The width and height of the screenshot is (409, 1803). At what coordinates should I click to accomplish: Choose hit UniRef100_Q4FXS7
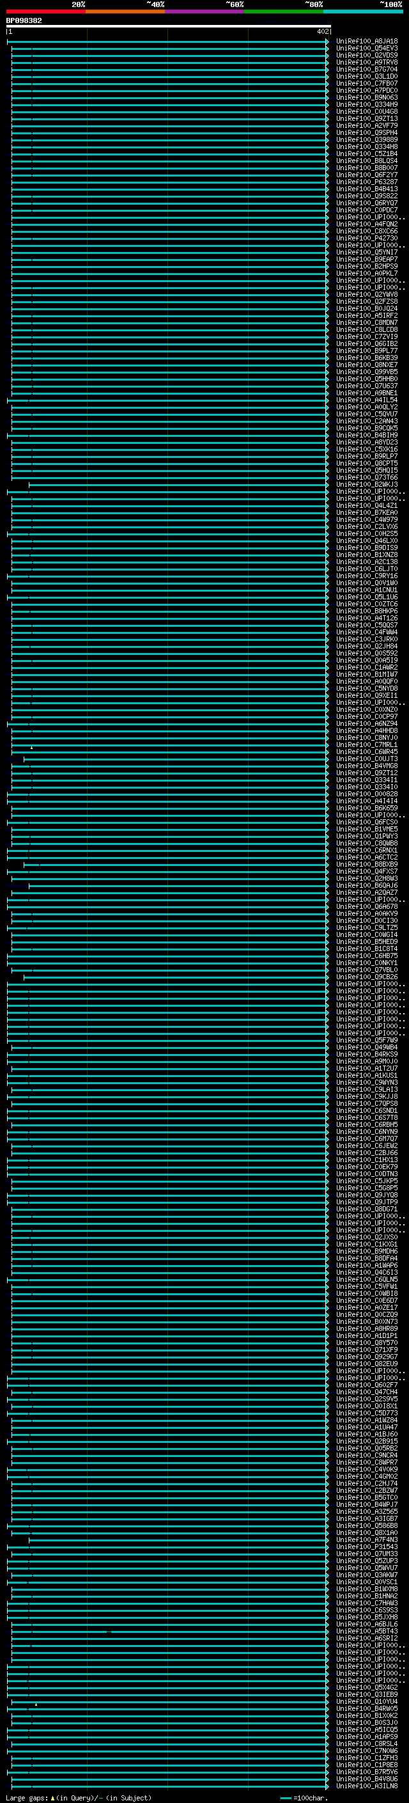click(x=366, y=871)
